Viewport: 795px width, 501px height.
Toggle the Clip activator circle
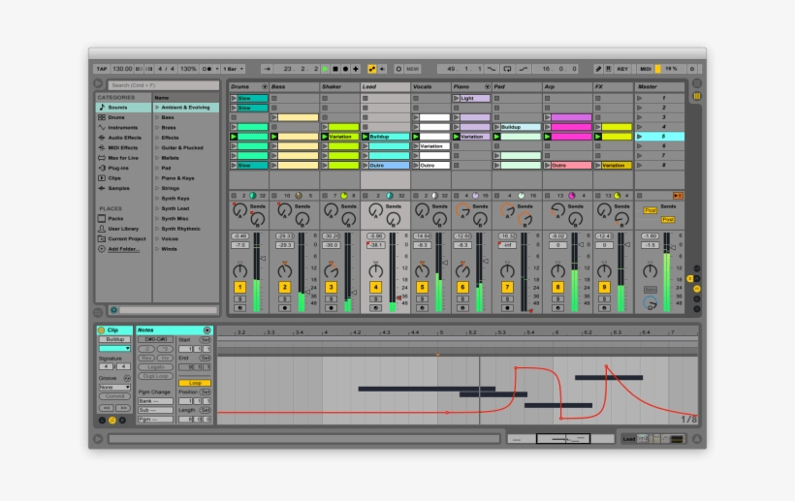point(102,330)
